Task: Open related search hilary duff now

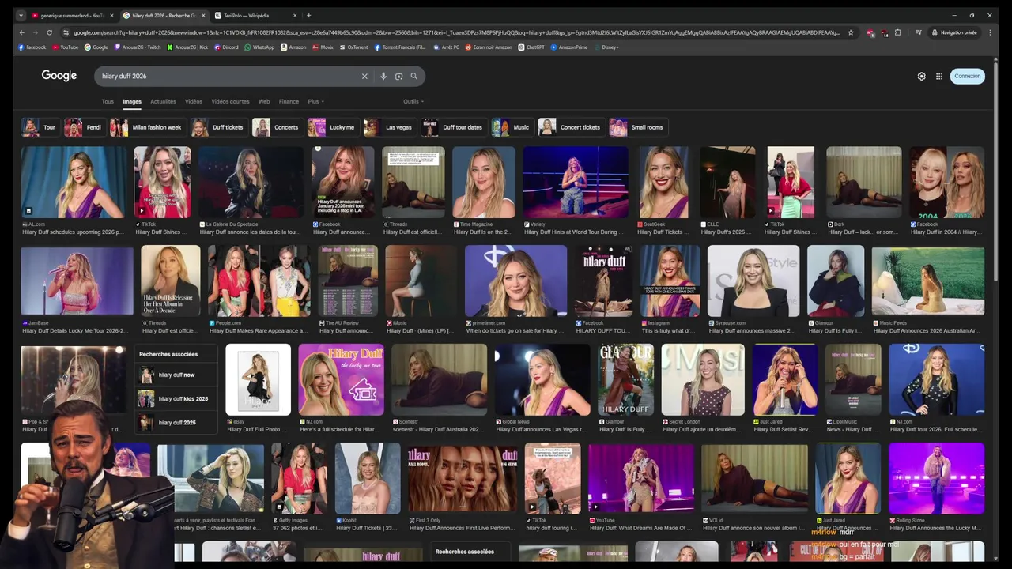Action: pos(176,375)
